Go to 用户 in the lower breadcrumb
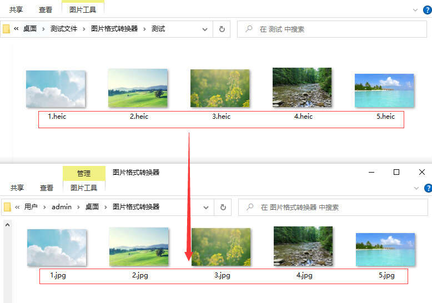The width and height of the screenshot is (432, 303). pyautogui.click(x=31, y=206)
